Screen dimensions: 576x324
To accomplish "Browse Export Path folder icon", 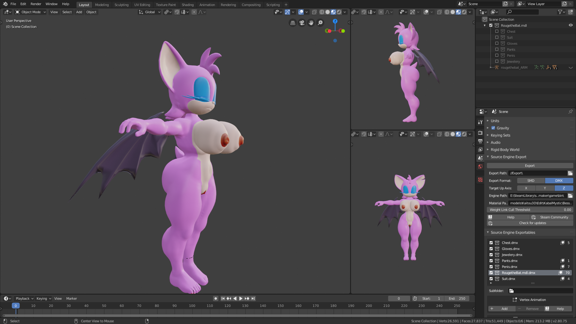I will [570, 173].
